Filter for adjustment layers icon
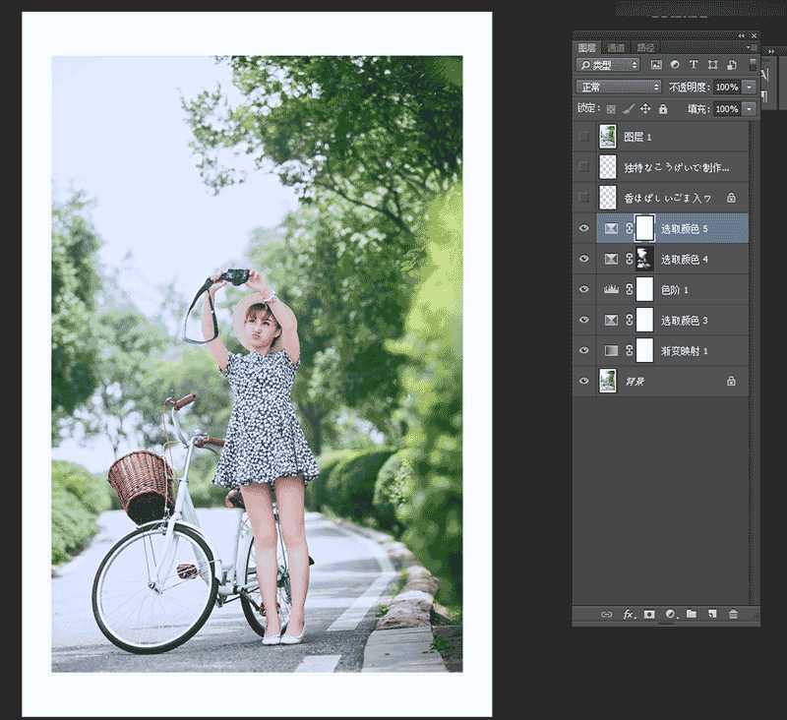This screenshot has width=787, height=720. pos(675,63)
